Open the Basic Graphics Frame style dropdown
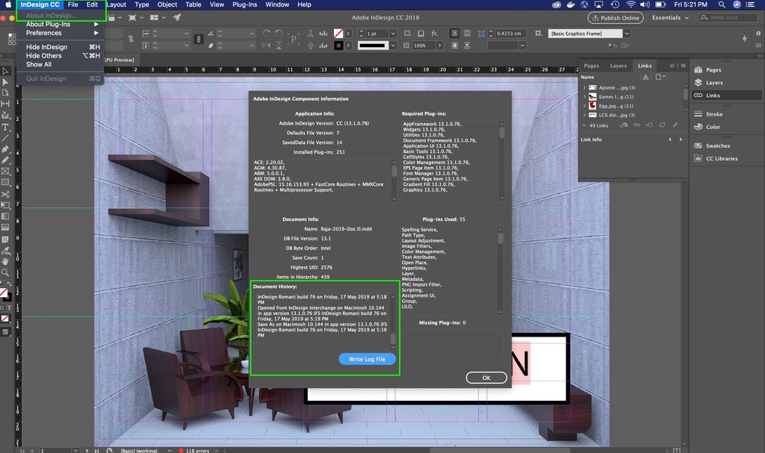 click(626, 34)
